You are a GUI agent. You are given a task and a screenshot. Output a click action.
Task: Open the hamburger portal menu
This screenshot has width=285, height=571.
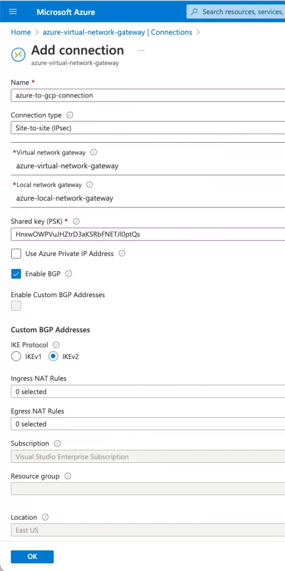tap(13, 12)
